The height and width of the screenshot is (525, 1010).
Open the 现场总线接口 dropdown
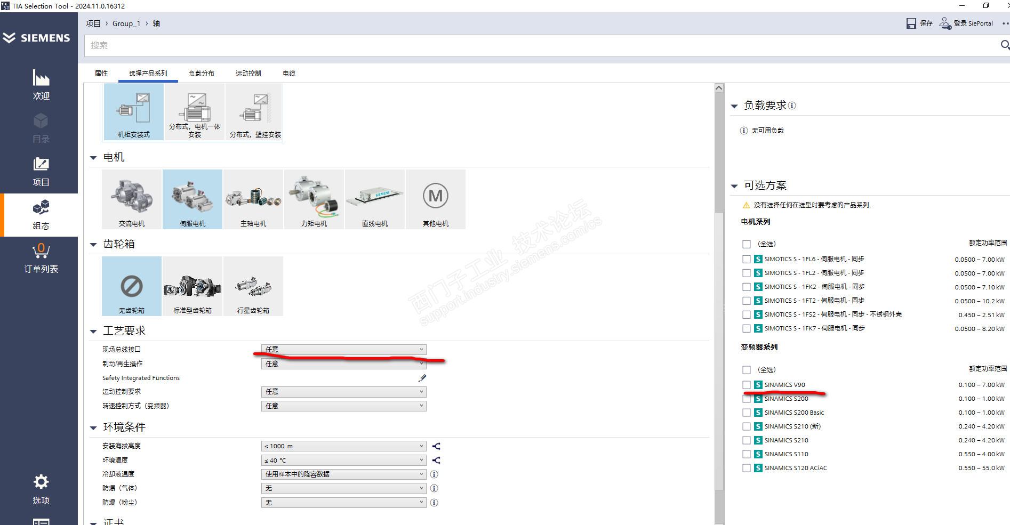344,350
